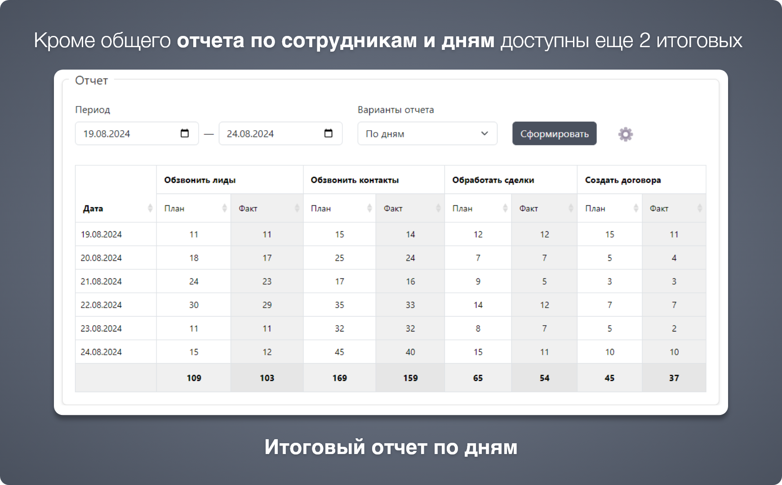Click the 20.08.2024 date cell
The width and height of the screenshot is (782, 485).
coord(116,258)
